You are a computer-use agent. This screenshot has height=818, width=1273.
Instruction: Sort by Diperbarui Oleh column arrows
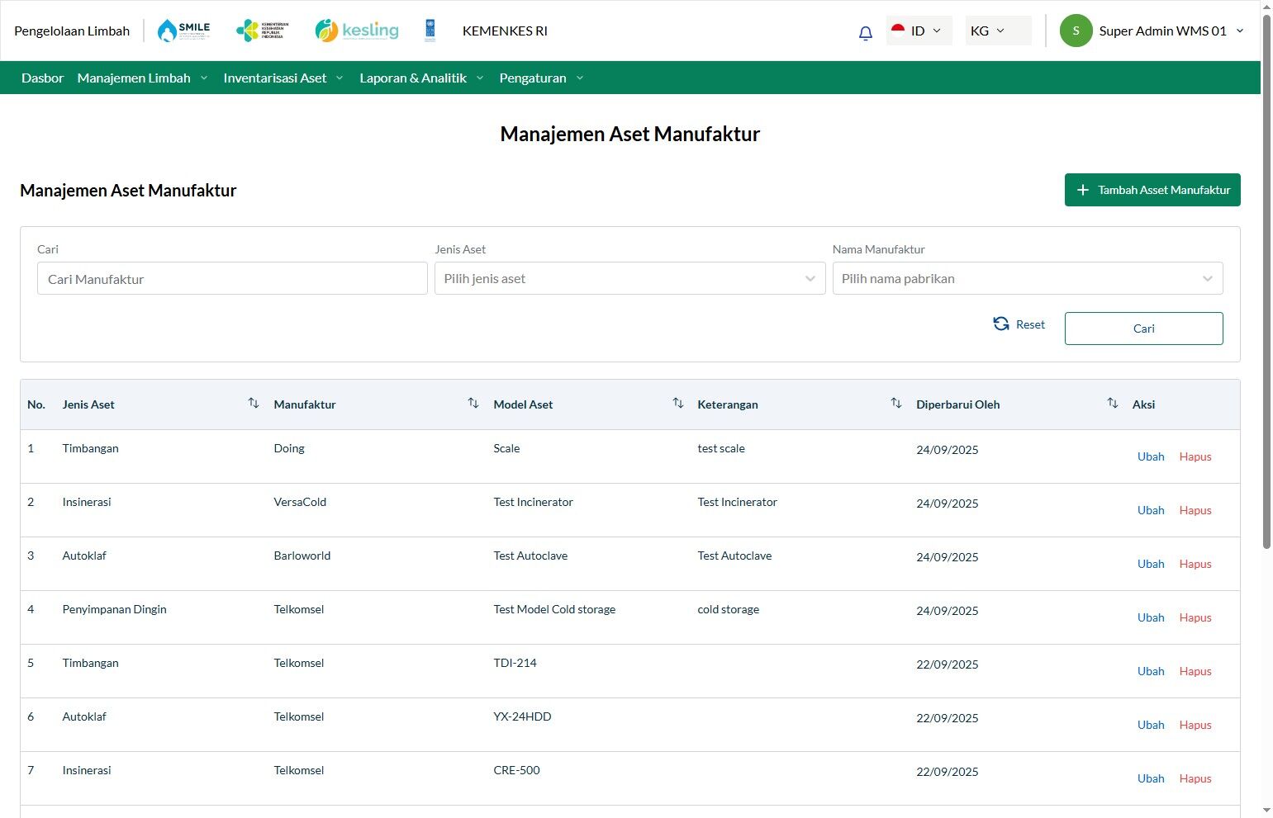point(1112,404)
